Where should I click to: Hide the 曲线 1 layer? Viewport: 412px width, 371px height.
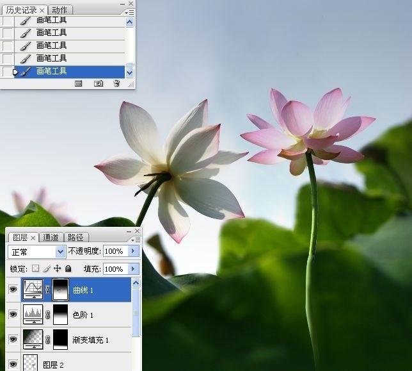click(13, 290)
